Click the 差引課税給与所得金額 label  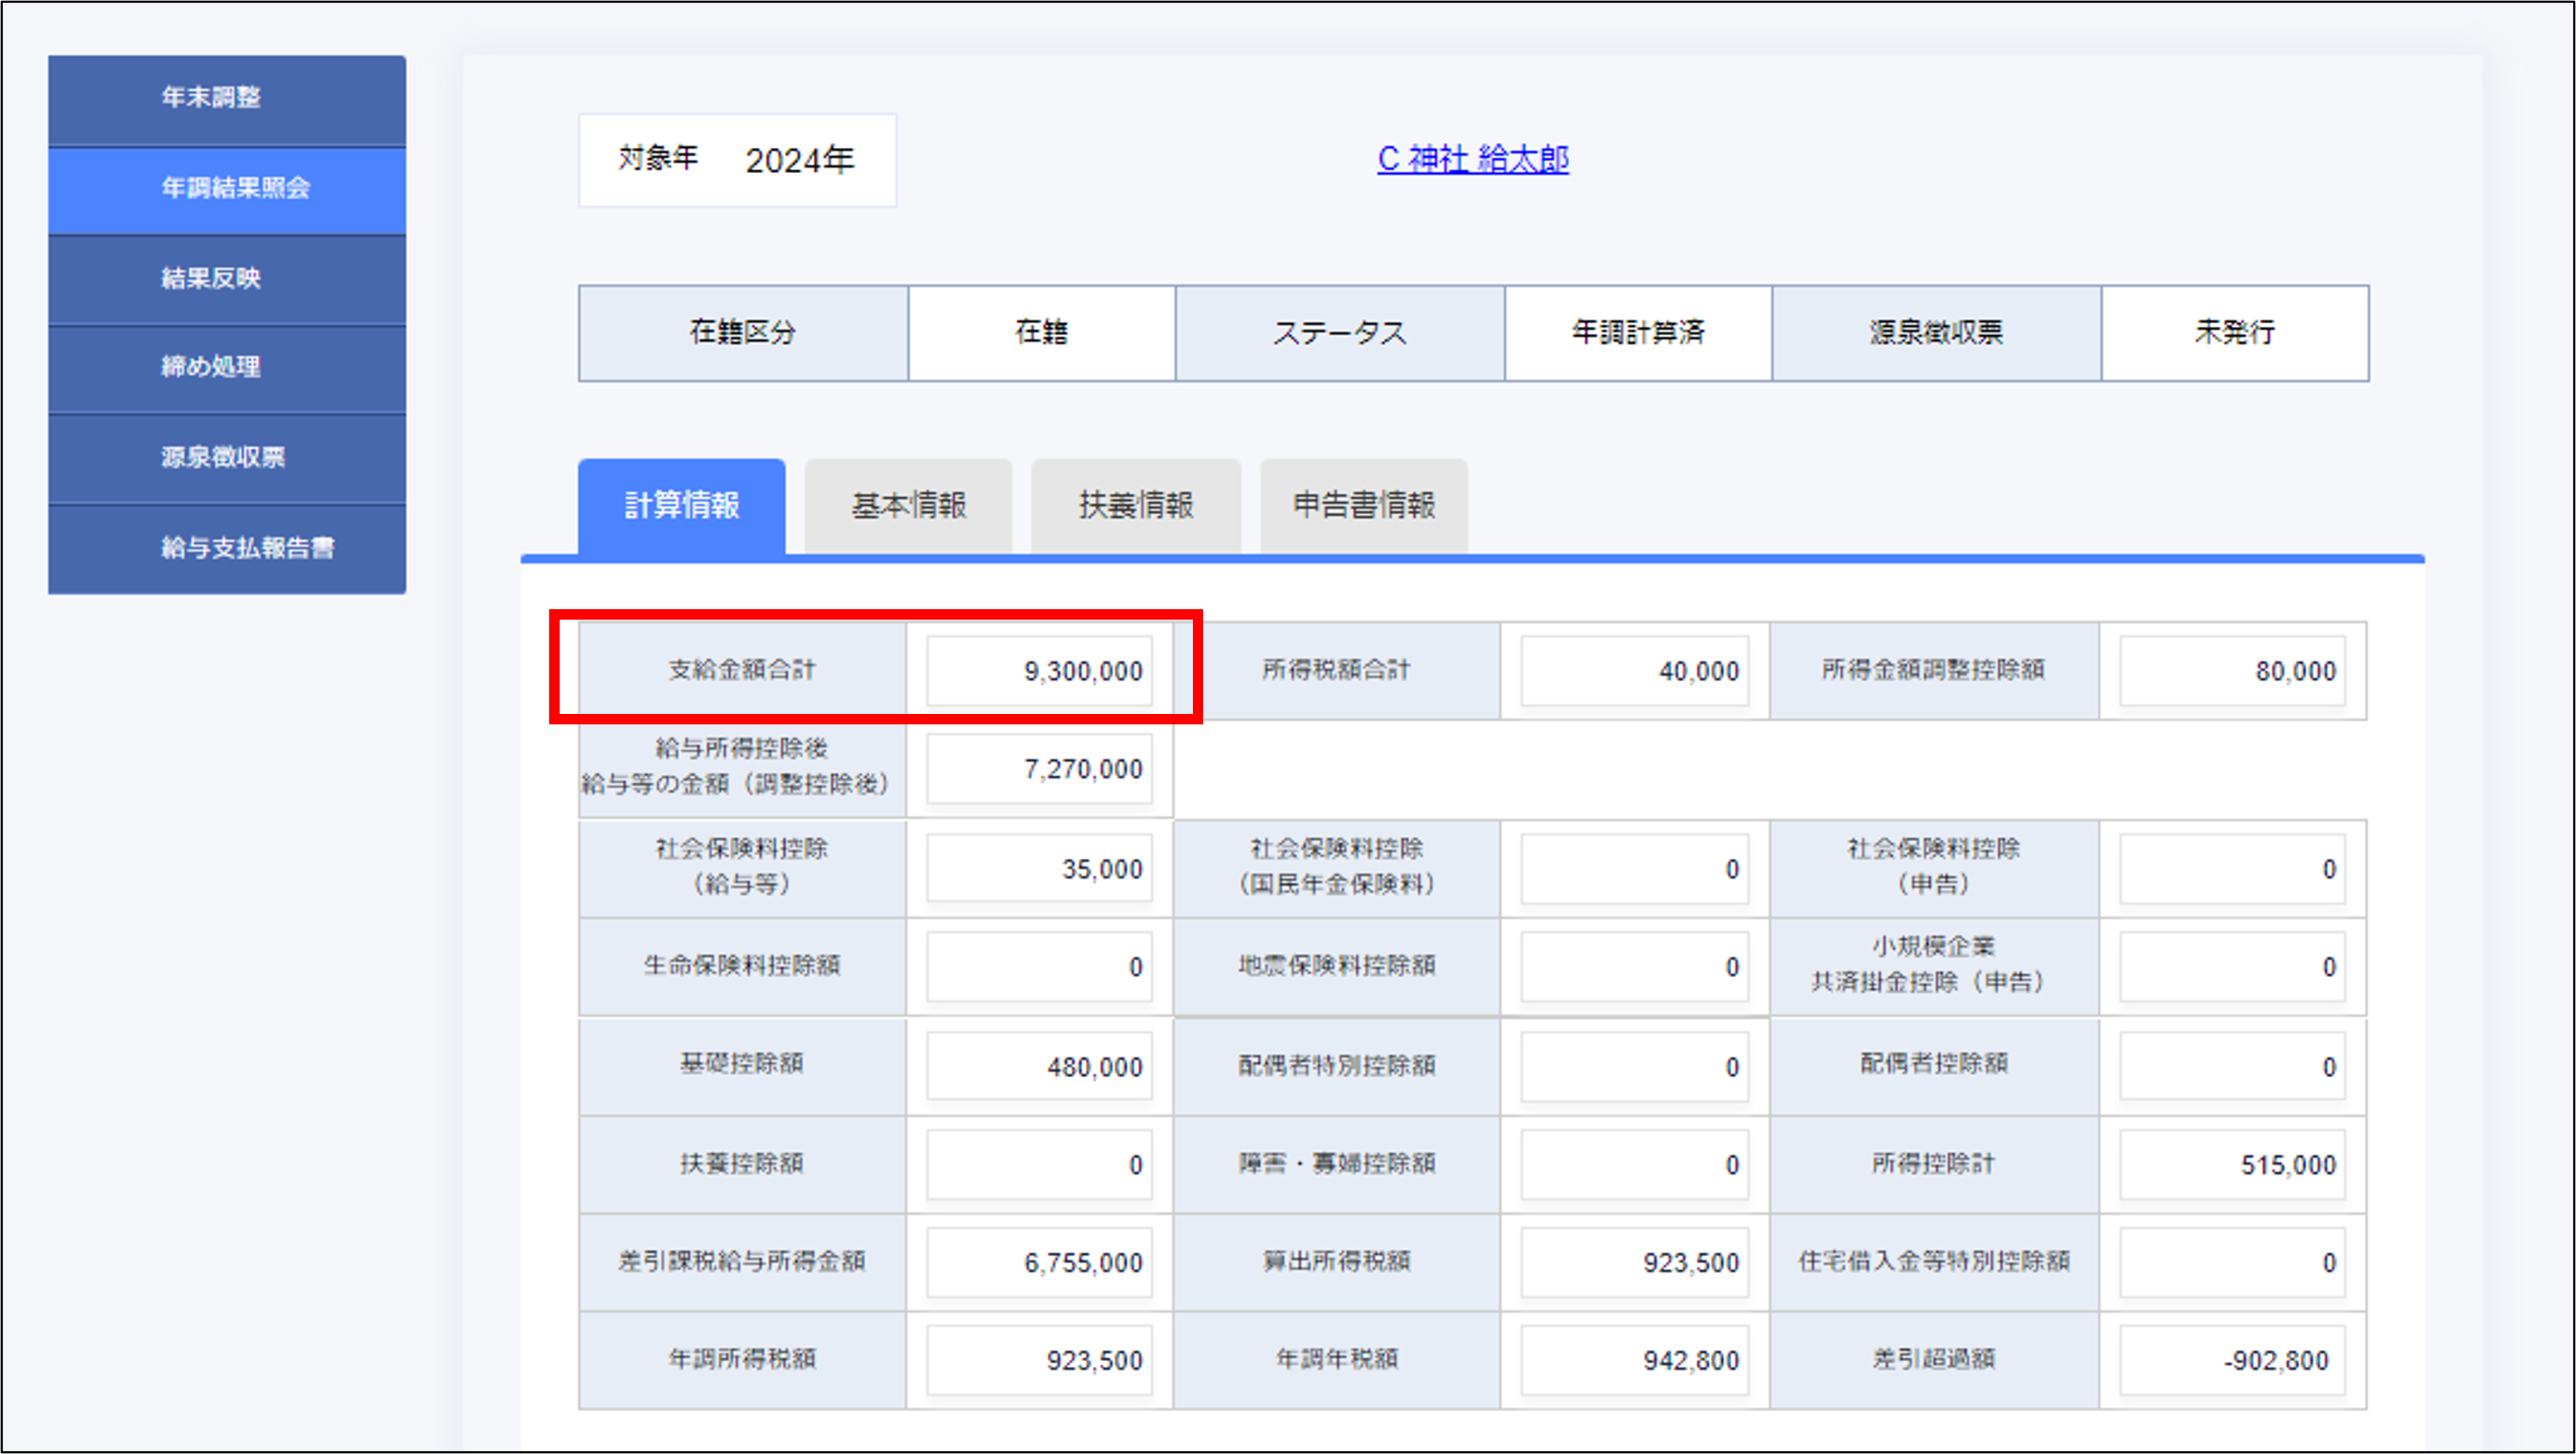[742, 1262]
